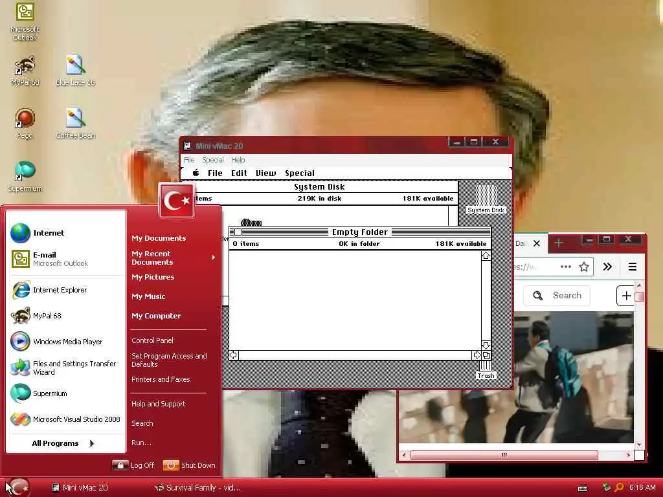This screenshot has width=663, height=497.
Task: Open Microsoft Visual Studio 2008
Action: pos(66,419)
